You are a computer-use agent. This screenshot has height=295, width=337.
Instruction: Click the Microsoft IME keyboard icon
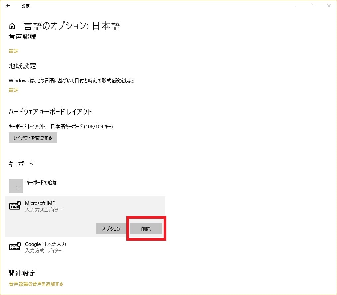15,206
